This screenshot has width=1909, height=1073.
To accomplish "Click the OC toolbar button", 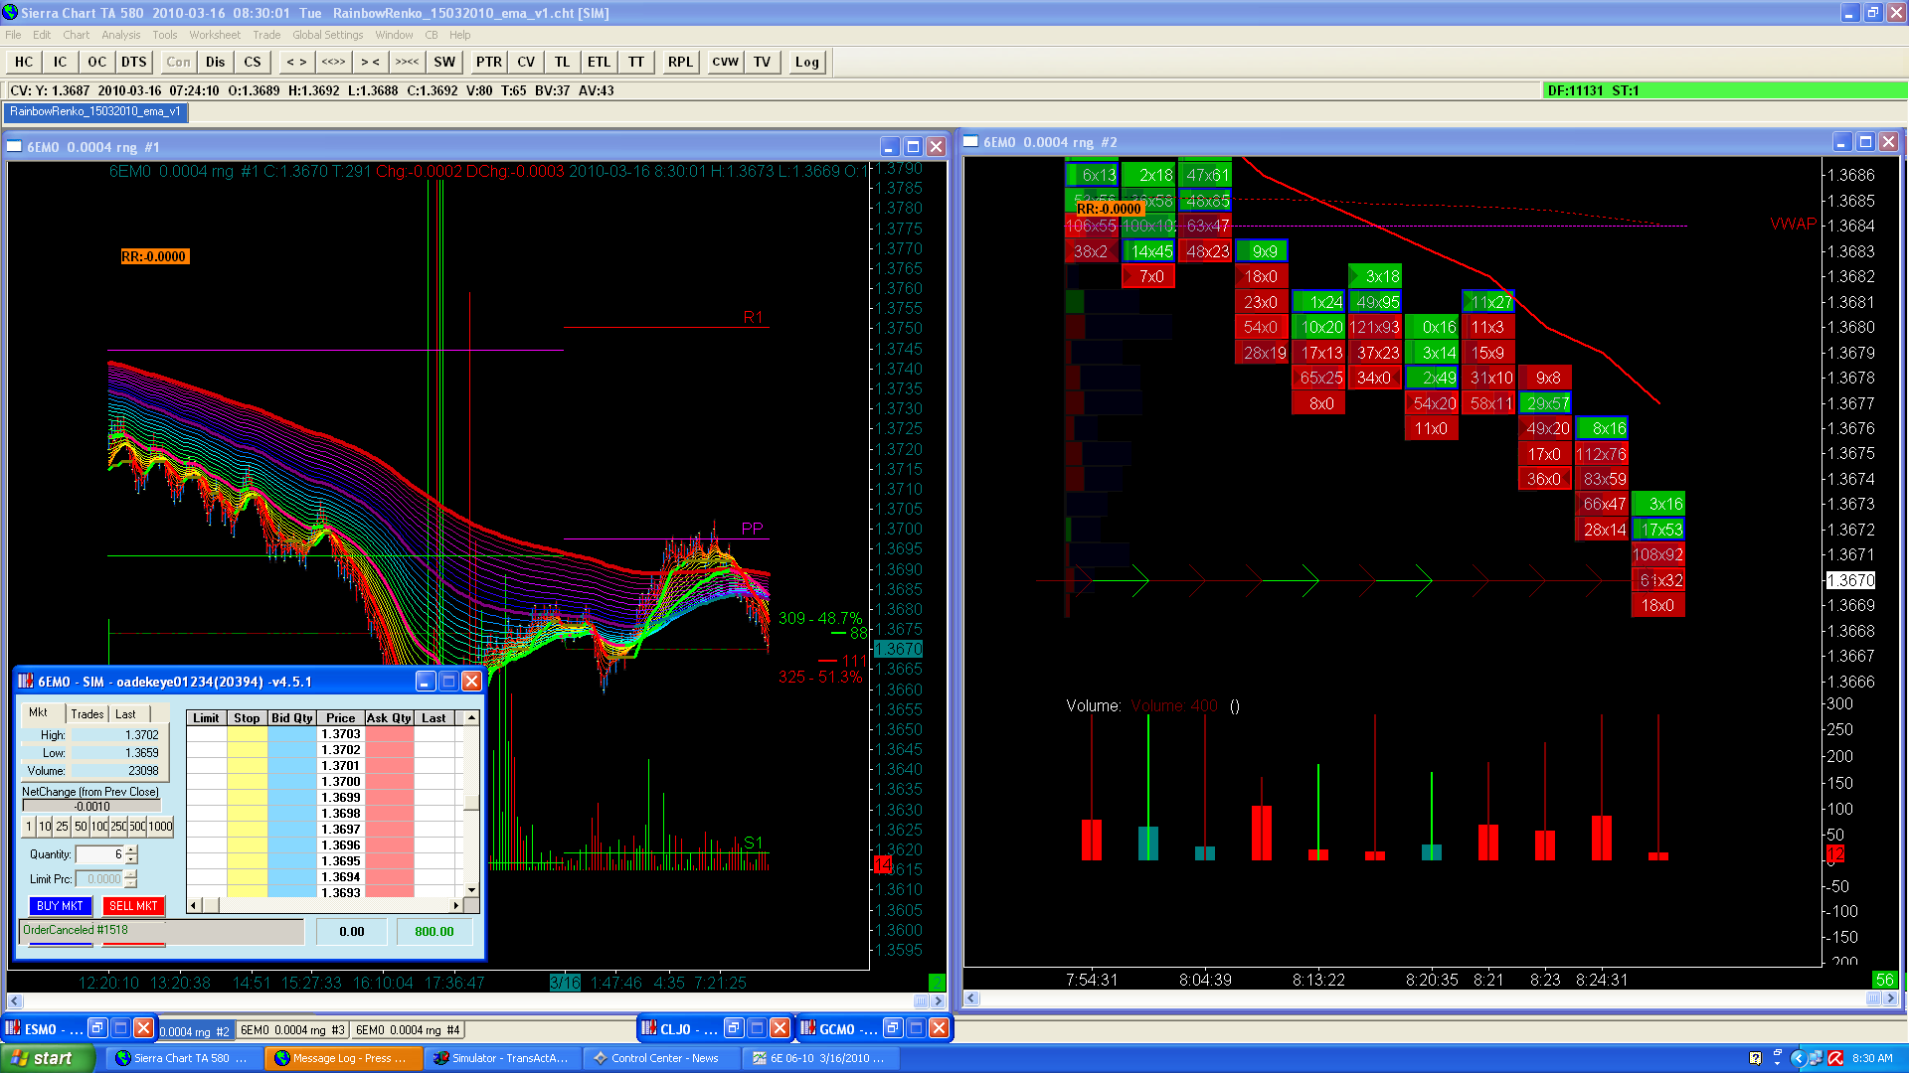I will [x=96, y=62].
